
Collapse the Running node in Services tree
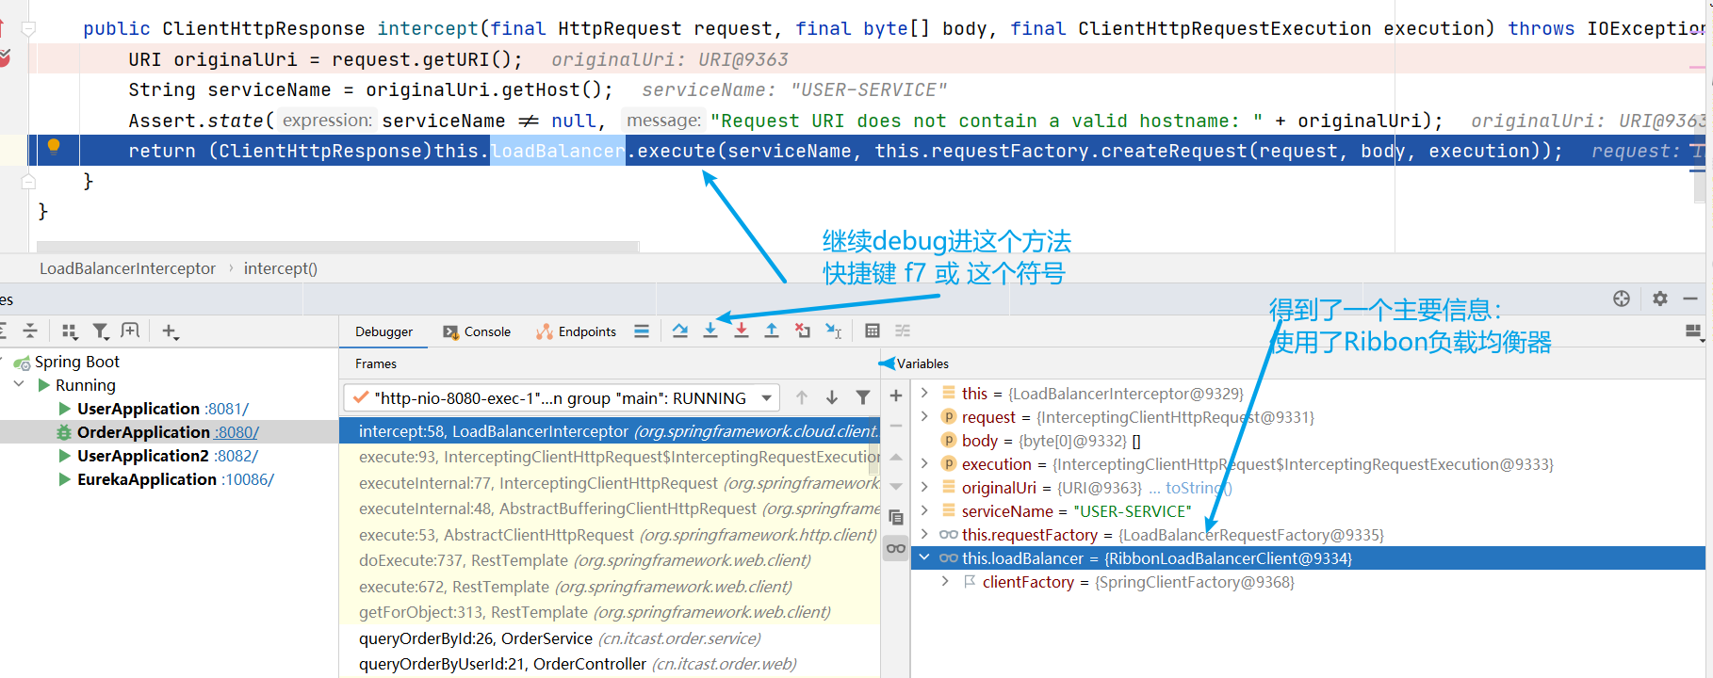click(x=19, y=384)
